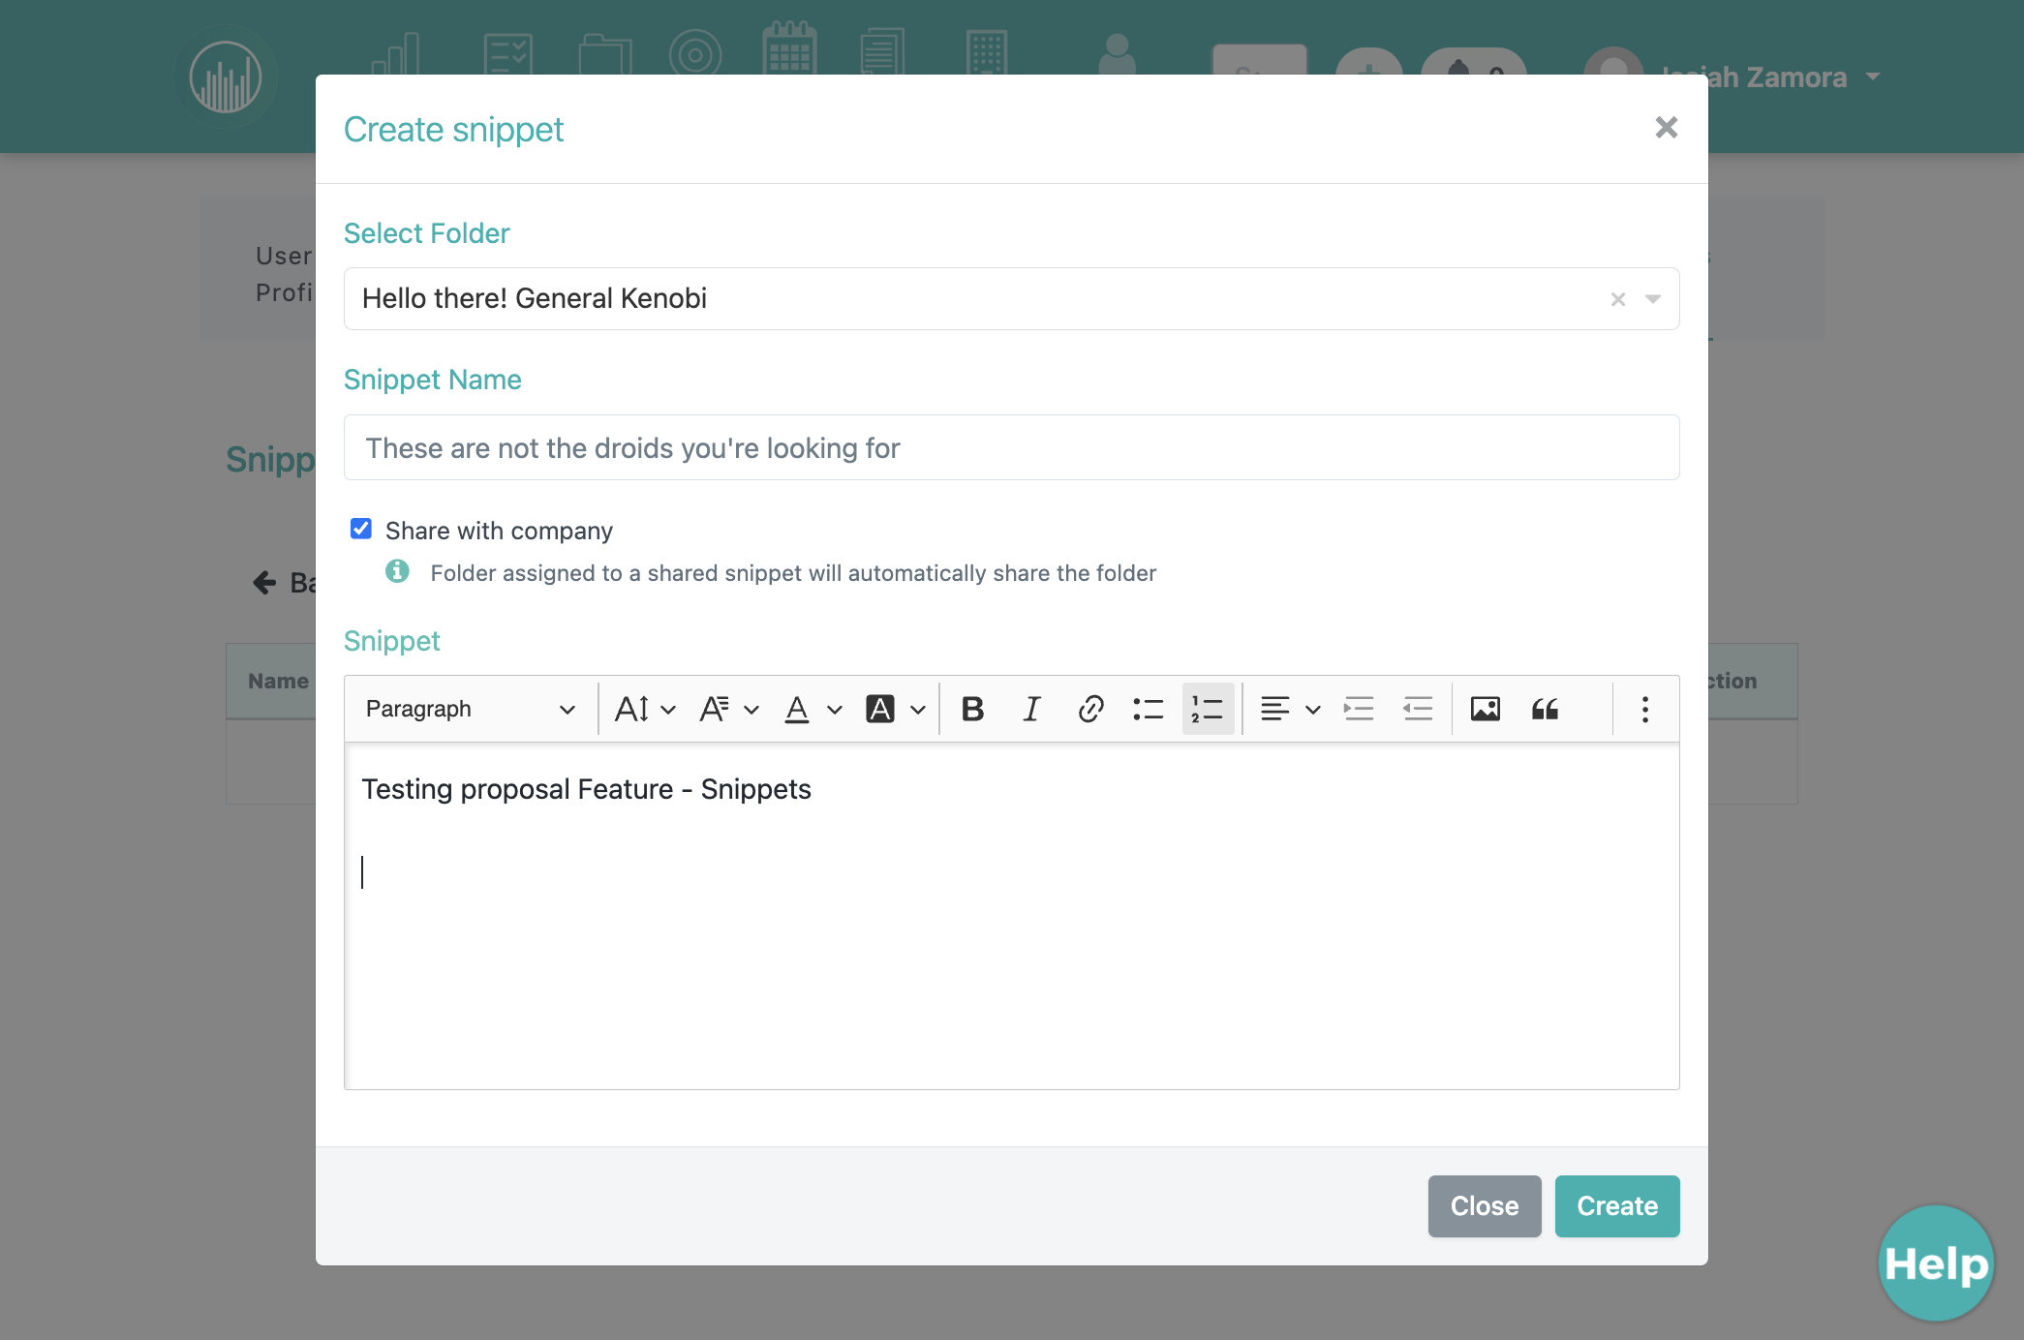The height and width of the screenshot is (1340, 2024).
Task: Click the "Share with company" label text
Action: coord(499,531)
